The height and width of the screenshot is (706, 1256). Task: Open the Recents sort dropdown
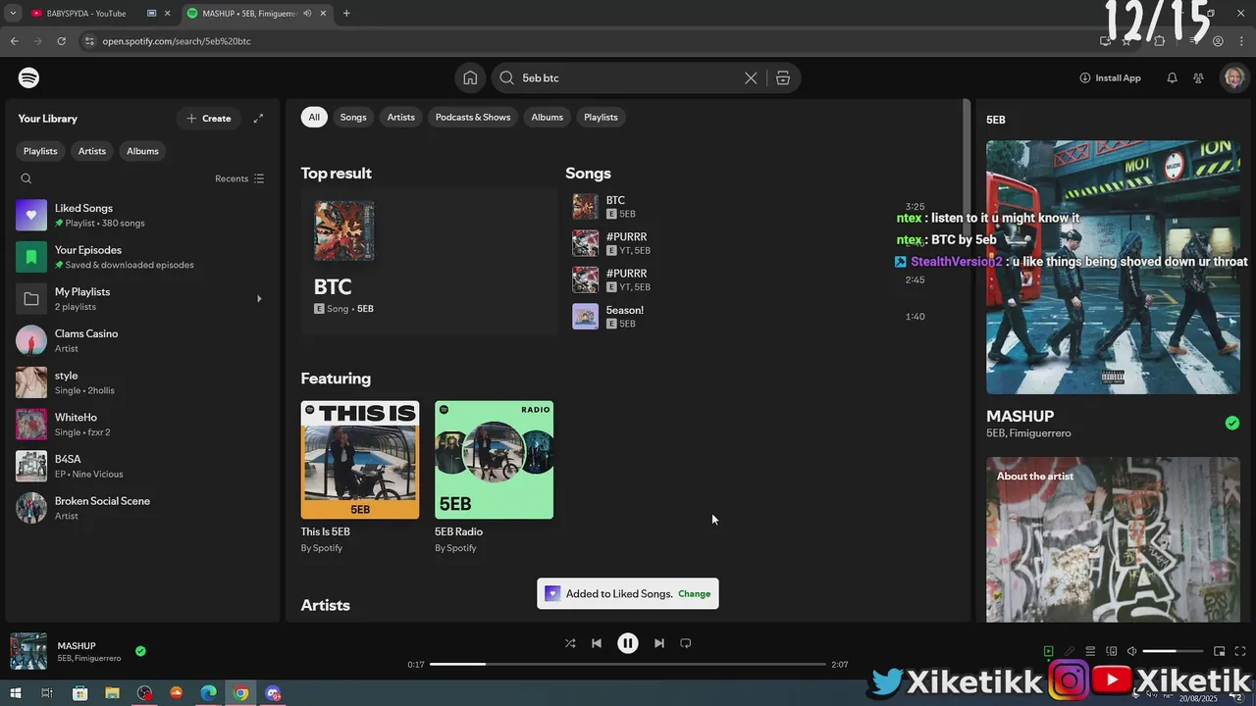click(x=239, y=178)
